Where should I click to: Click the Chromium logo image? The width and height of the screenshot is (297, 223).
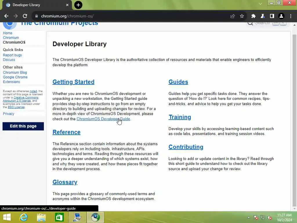tap(10, 26)
